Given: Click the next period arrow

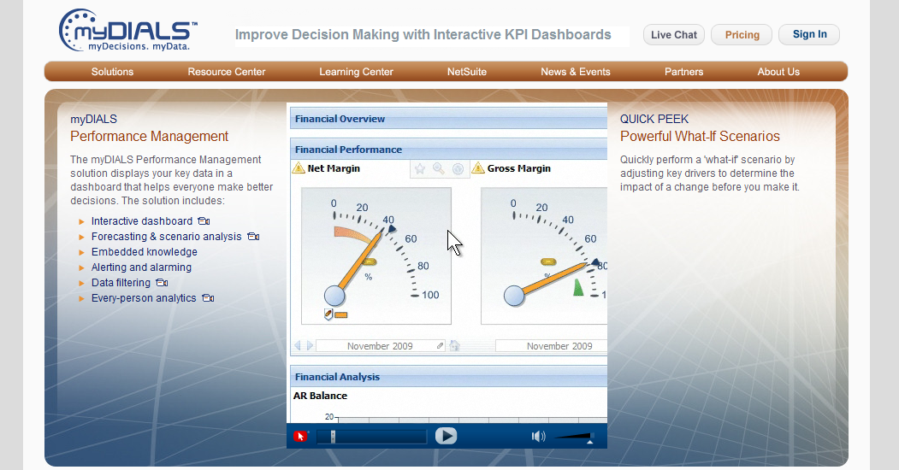Looking at the screenshot, I should pyautogui.click(x=311, y=346).
